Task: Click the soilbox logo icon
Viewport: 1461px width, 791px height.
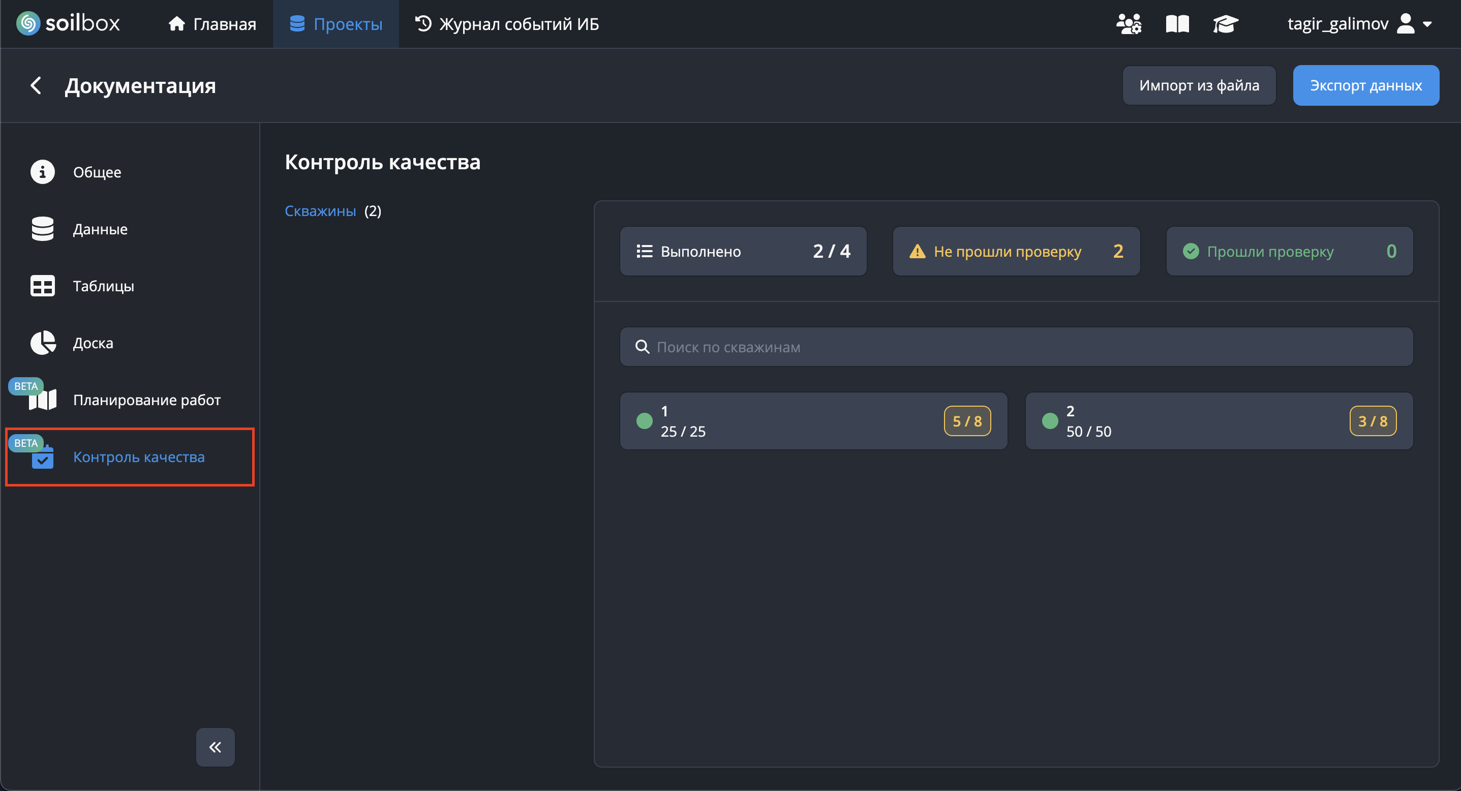Action: click(28, 23)
